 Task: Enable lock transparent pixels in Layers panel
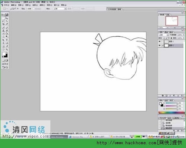tap(164, 38)
